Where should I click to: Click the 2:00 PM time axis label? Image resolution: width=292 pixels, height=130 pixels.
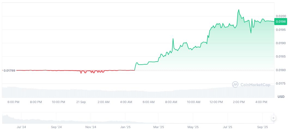[239, 102]
